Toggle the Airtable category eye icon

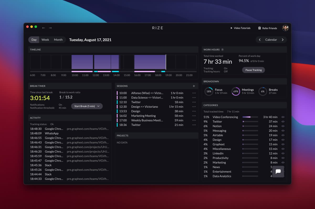pos(283,135)
